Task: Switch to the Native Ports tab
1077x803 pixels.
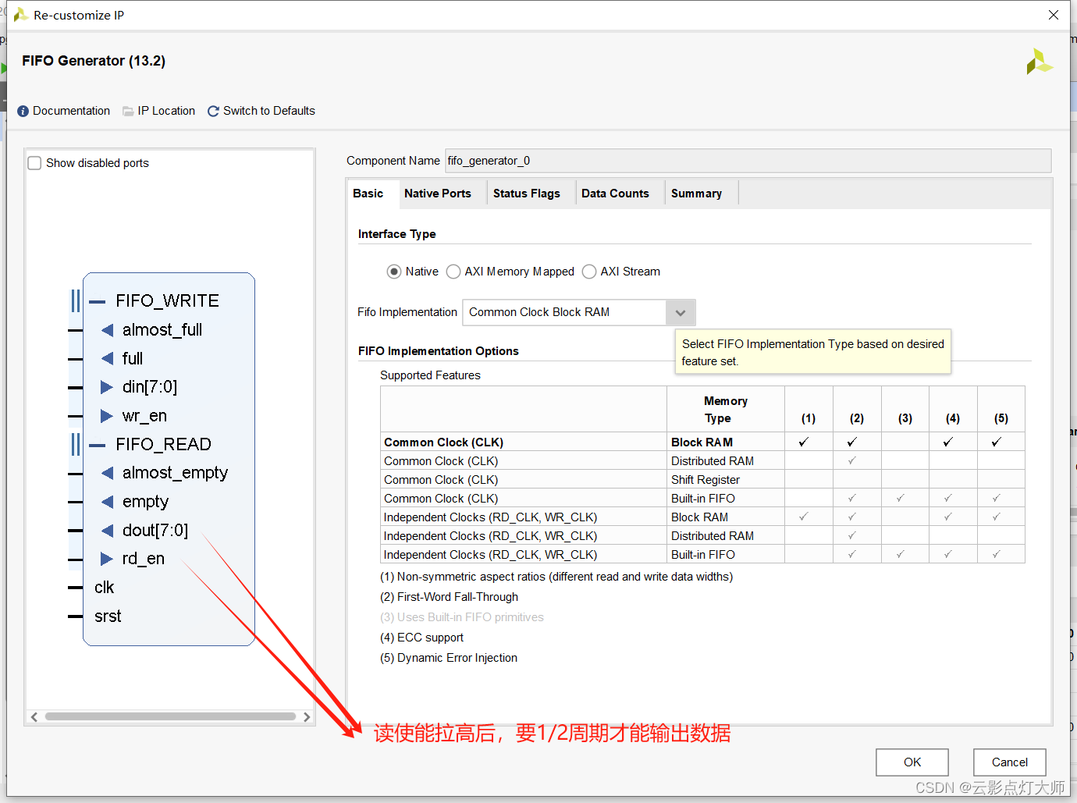Action: tap(438, 194)
